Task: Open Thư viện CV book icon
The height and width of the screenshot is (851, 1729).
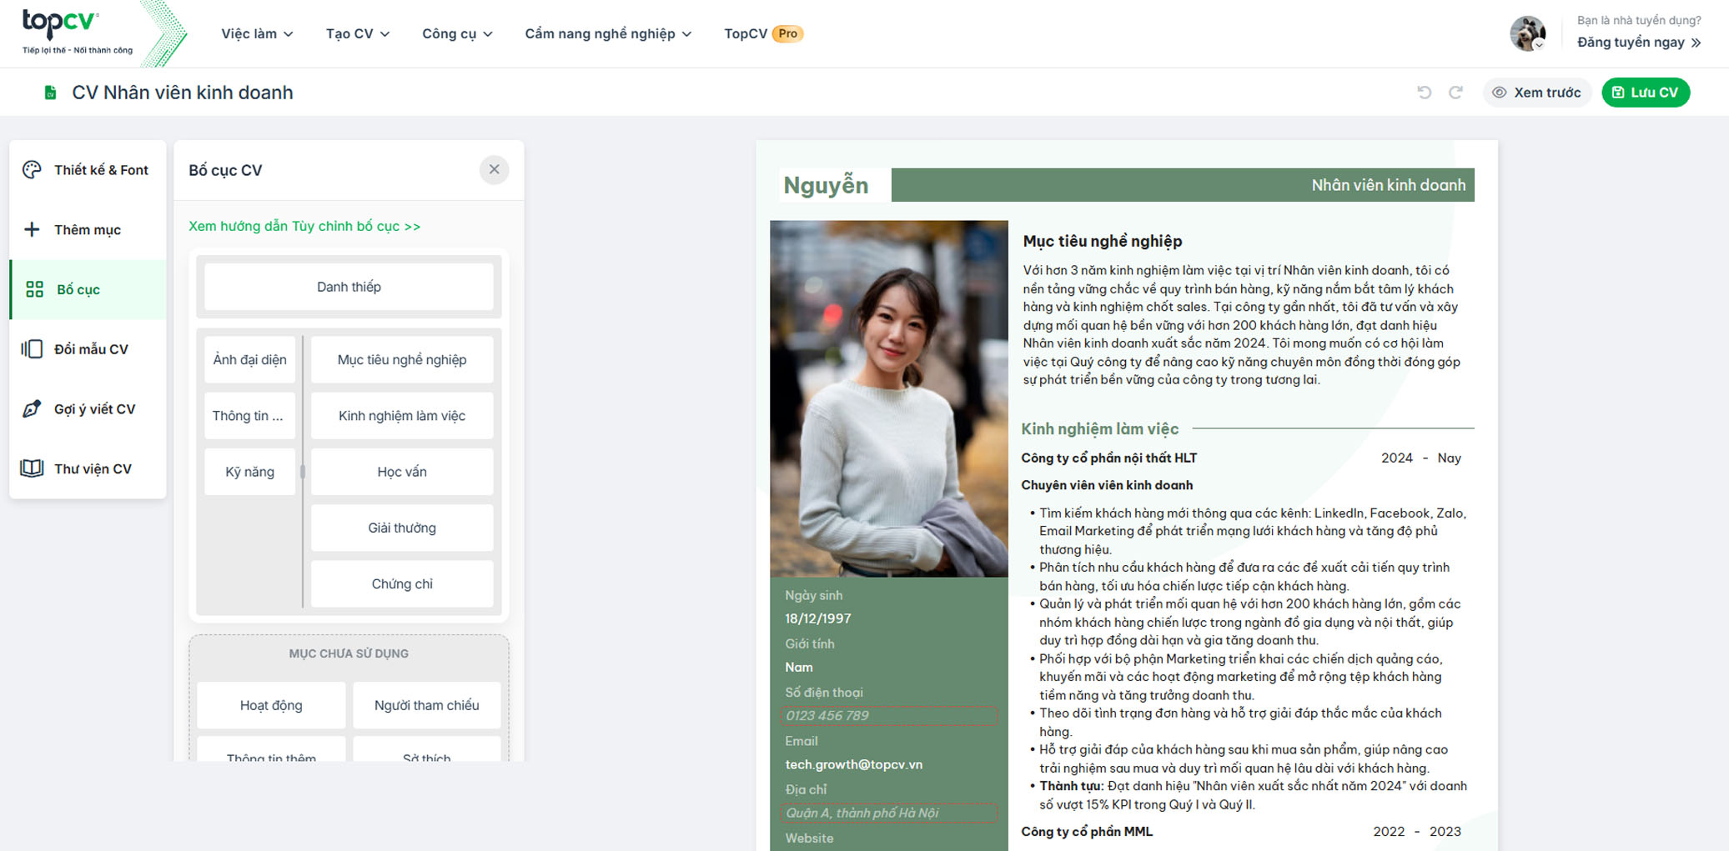Action: tap(32, 468)
